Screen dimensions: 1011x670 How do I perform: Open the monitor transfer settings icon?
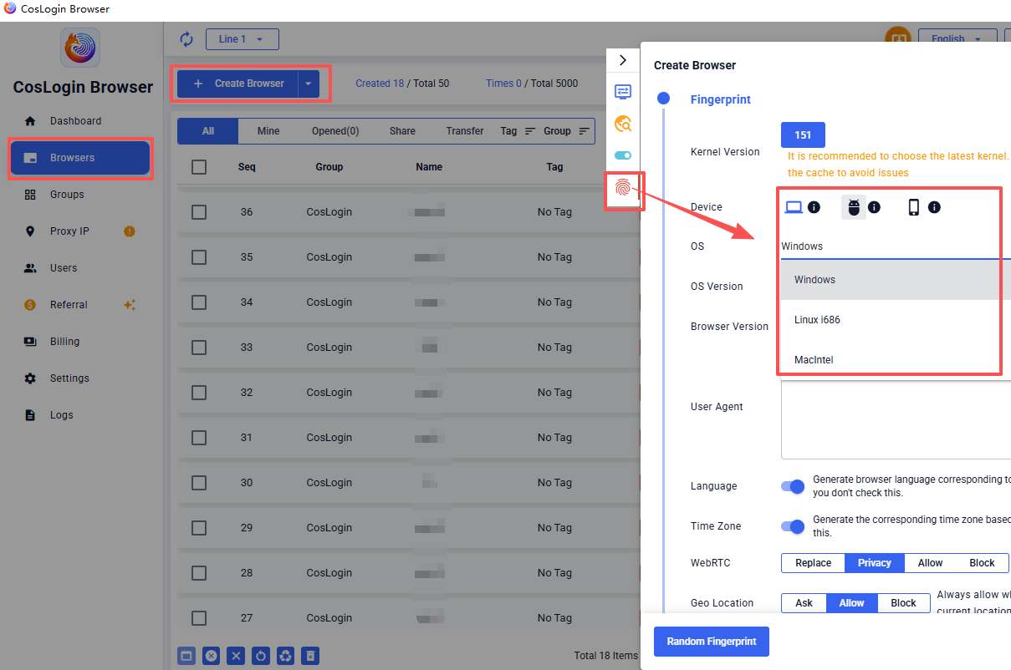click(x=623, y=91)
